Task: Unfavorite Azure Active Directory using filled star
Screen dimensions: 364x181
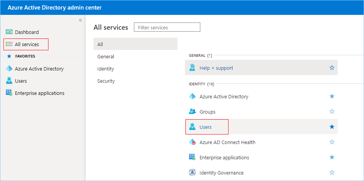Action: [332, 96]
